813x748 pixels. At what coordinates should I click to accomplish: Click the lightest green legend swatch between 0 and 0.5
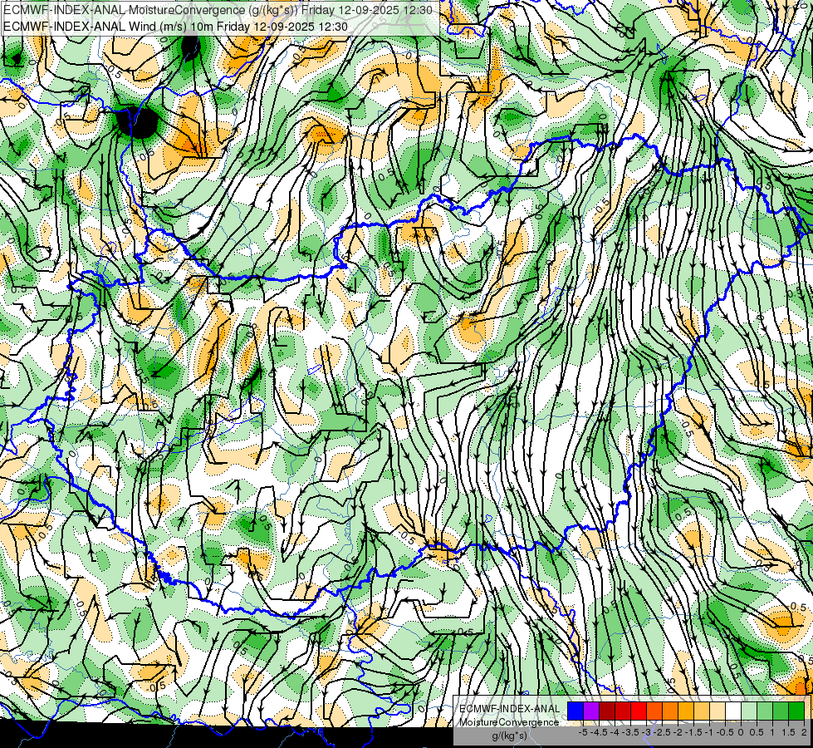click(749, 711)
